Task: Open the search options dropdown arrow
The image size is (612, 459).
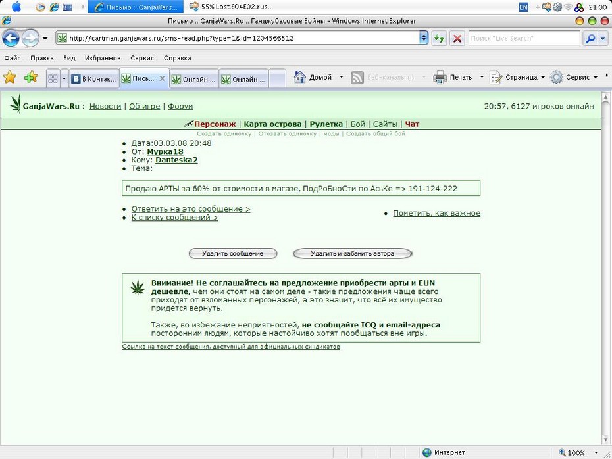Action: pos(603,38)
